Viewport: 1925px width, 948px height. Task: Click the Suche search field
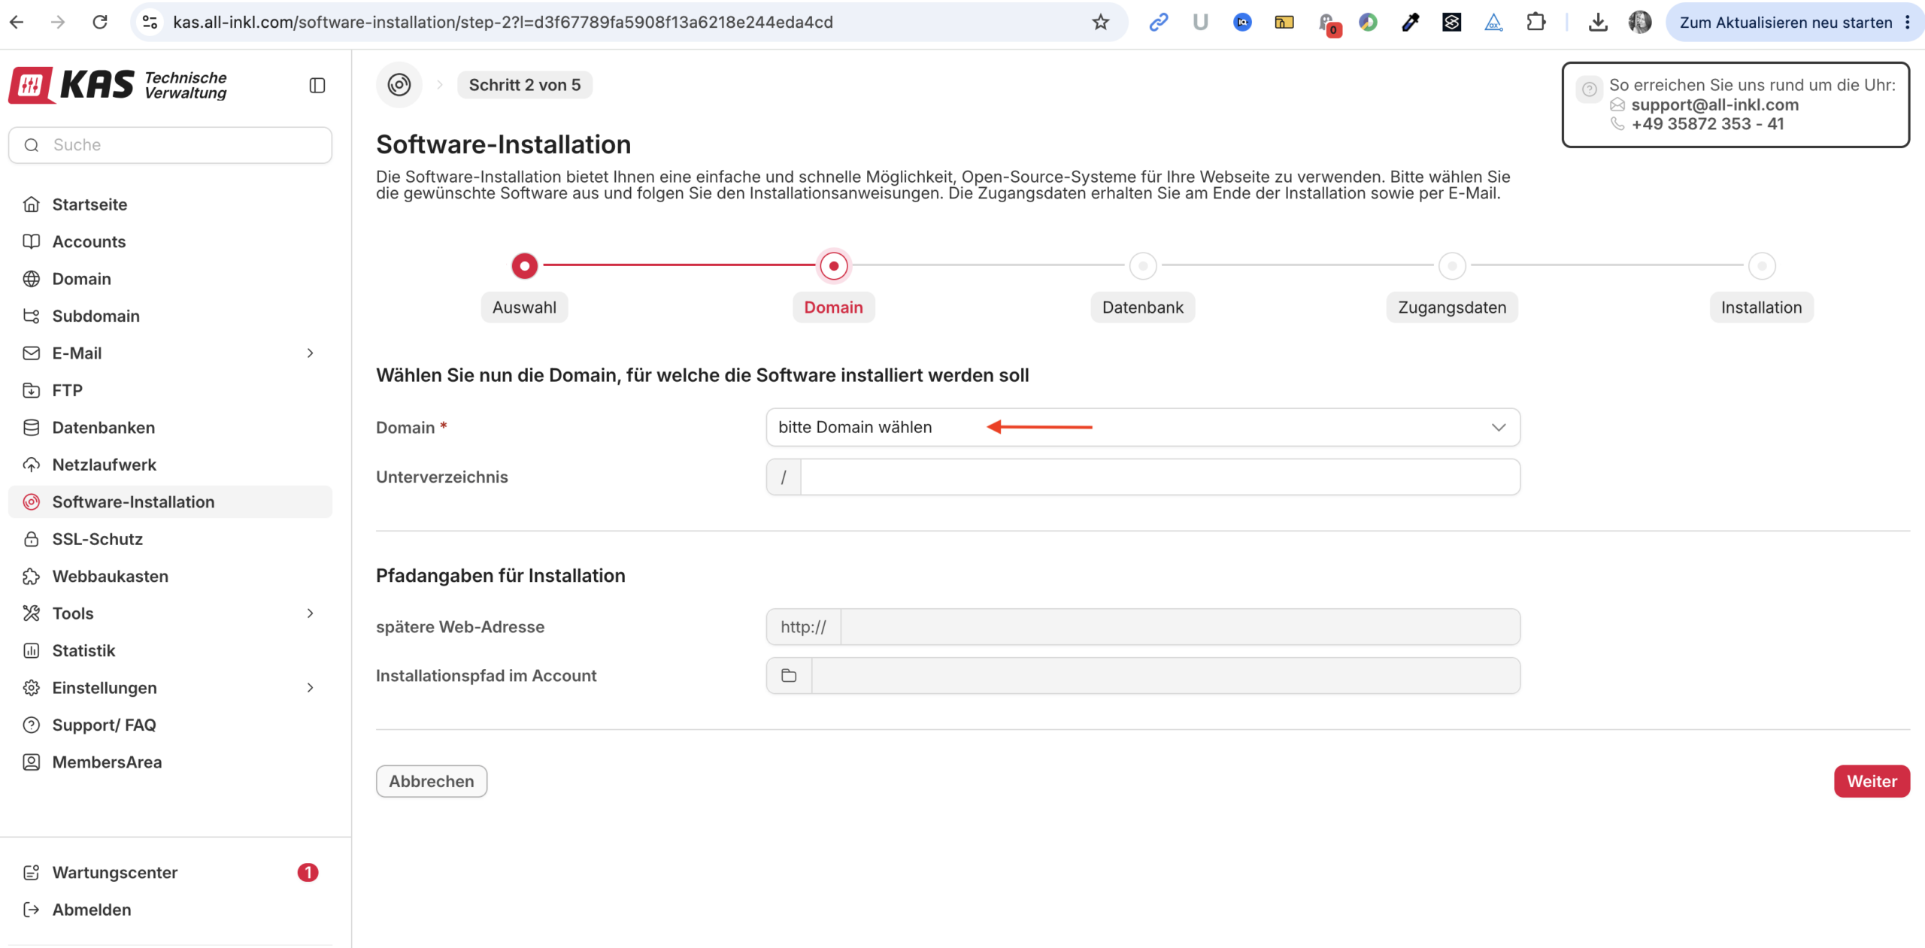[x=170, y=145]
